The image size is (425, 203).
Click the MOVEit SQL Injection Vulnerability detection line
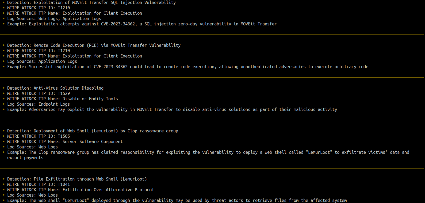91,3
